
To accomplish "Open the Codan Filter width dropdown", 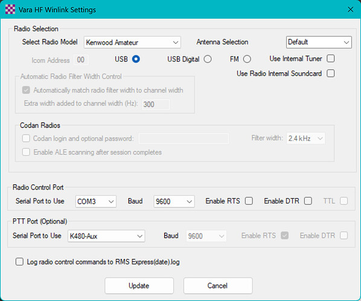I will pyautogui.click(x=305, y=138).
